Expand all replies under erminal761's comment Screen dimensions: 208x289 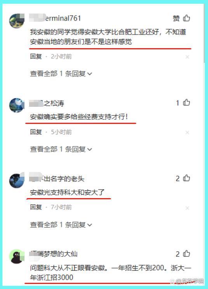click(61, 73)
